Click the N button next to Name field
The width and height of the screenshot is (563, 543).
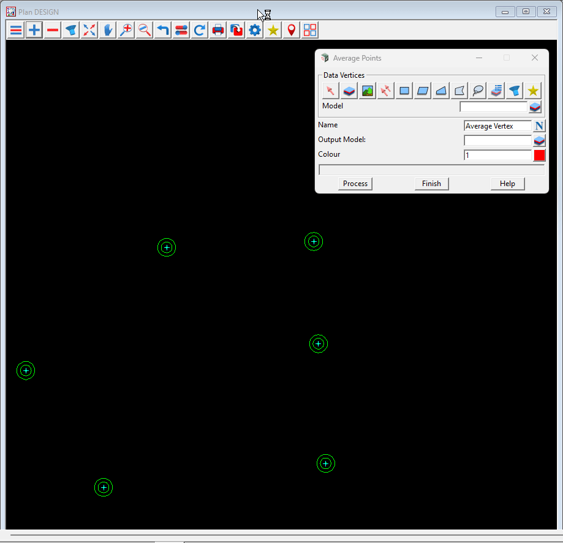click(539, 126)
